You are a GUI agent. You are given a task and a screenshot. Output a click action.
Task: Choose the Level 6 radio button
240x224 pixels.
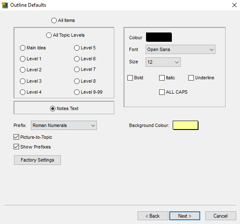(x=77, y=59)
